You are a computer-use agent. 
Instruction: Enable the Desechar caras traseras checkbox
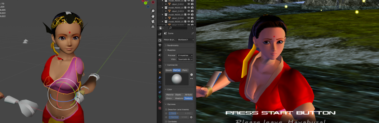click(166, 109)
